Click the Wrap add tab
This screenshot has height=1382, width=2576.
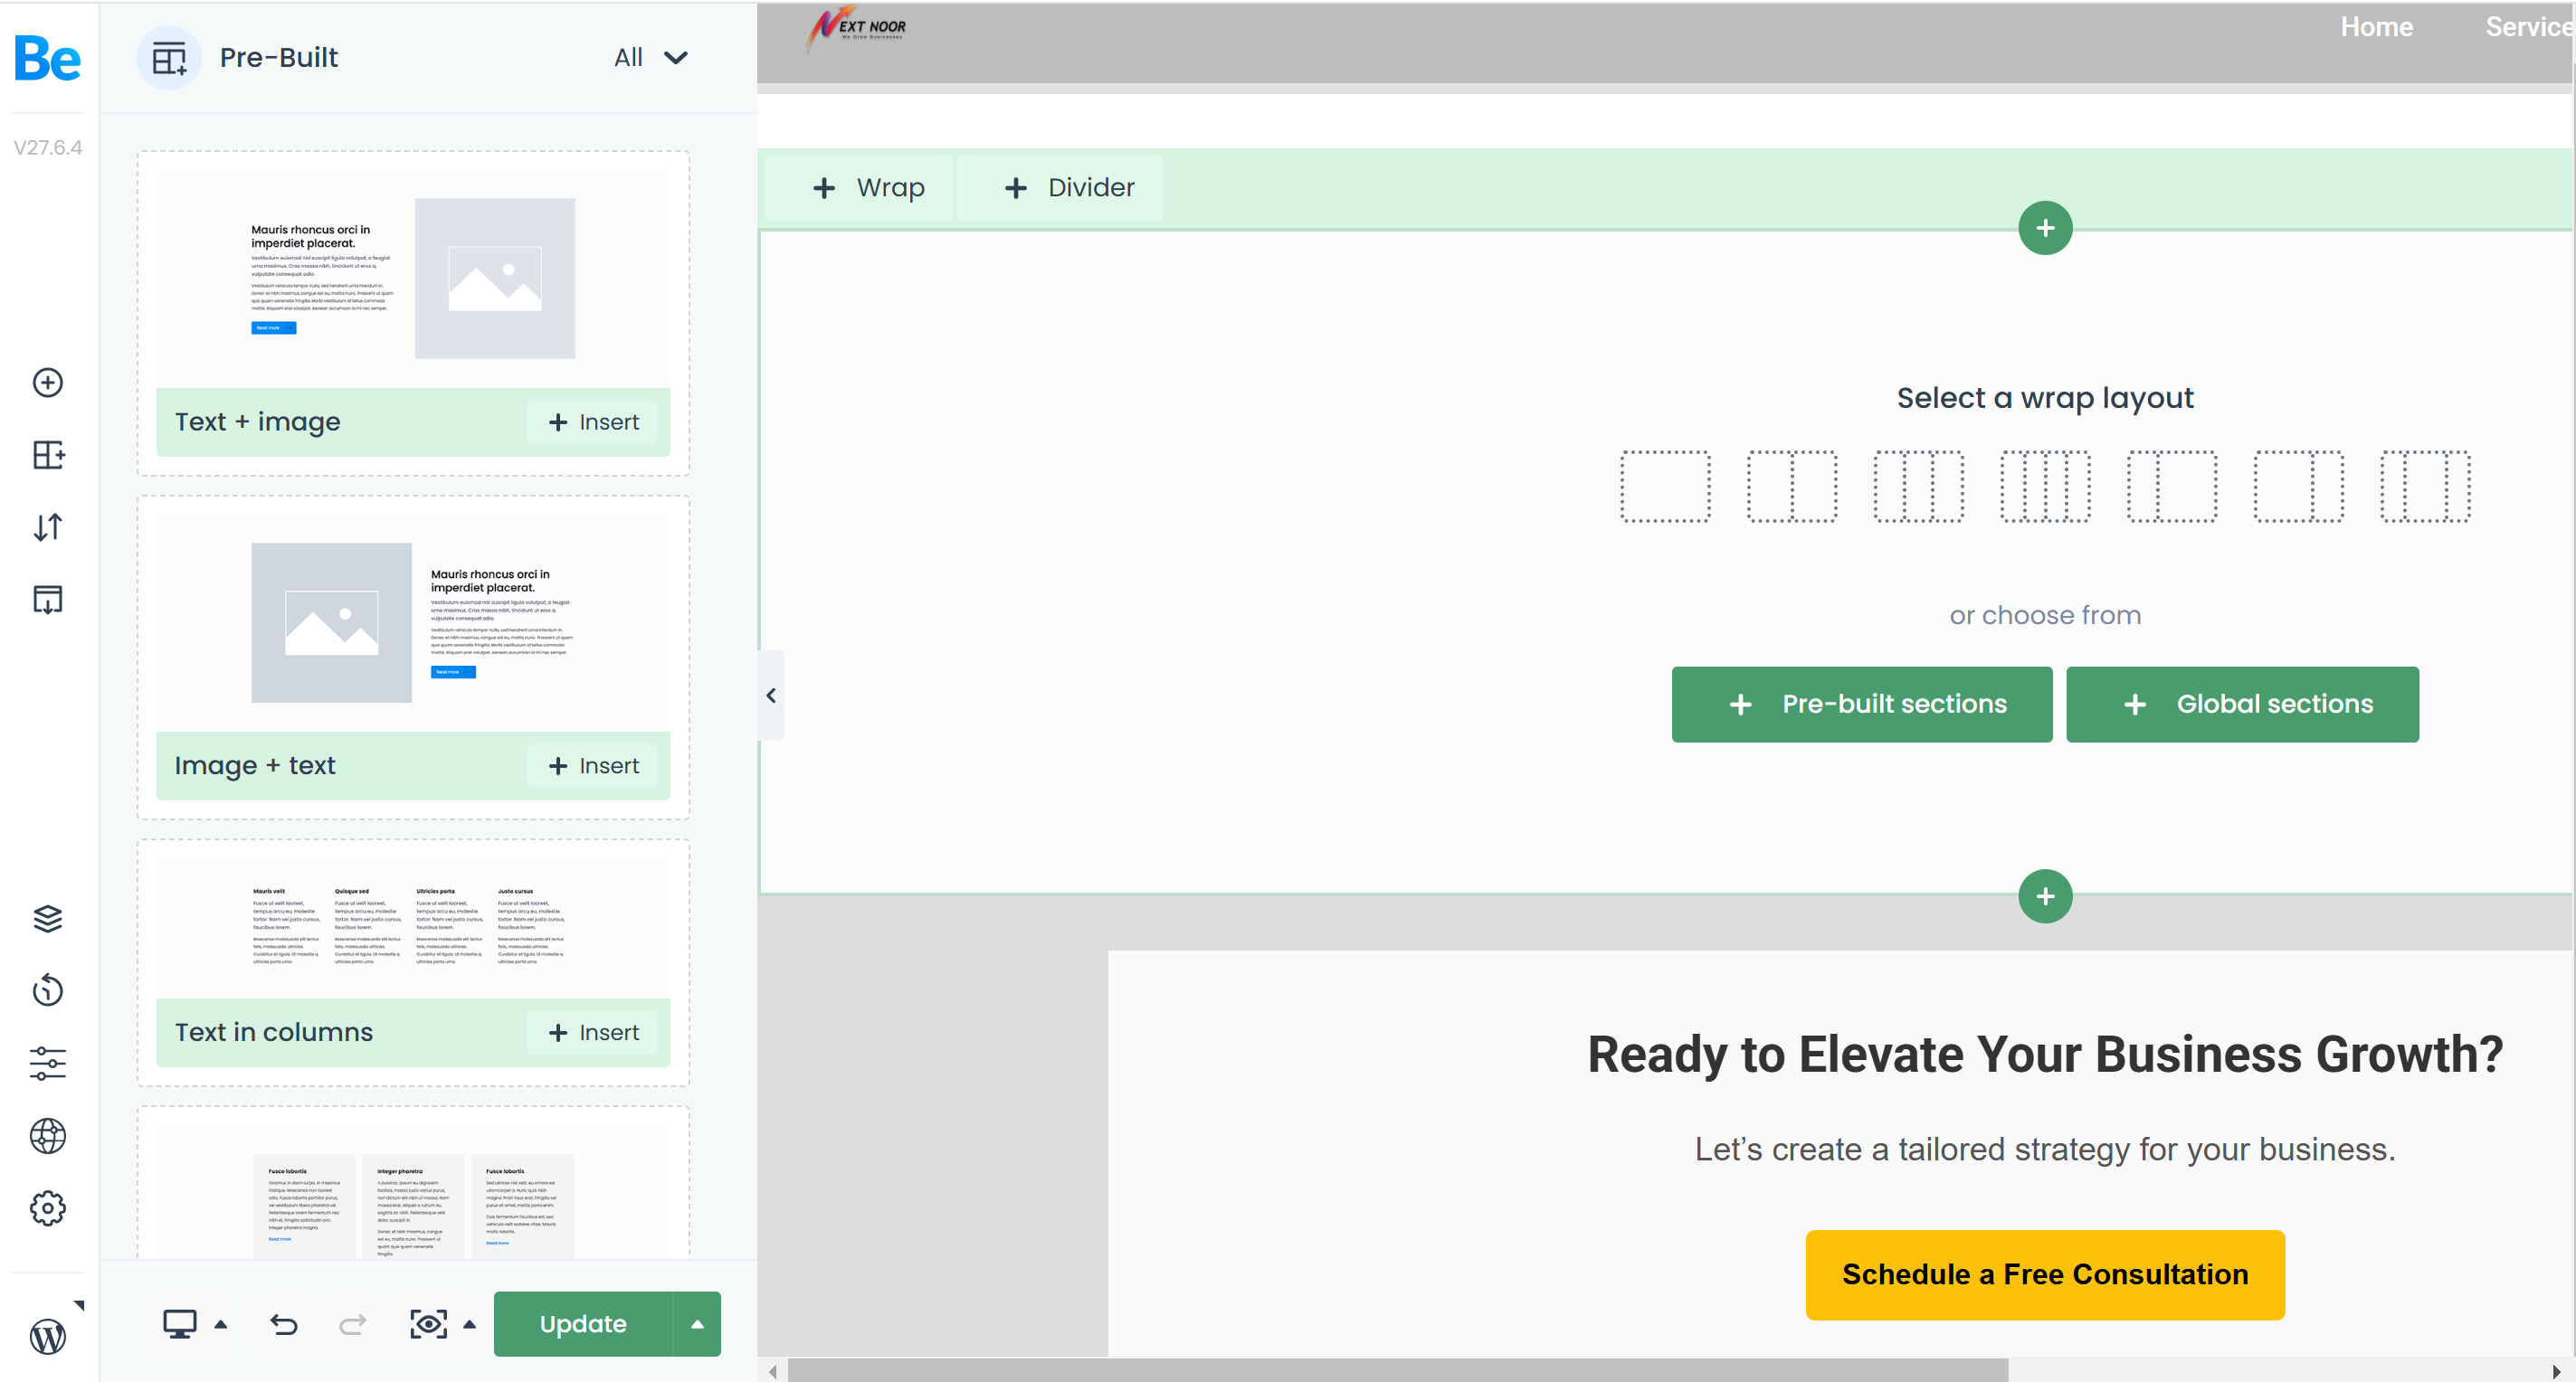tap(868, 188)
